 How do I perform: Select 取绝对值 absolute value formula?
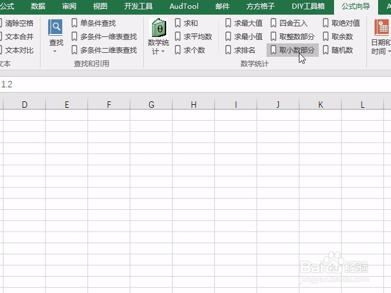(341, 23)
